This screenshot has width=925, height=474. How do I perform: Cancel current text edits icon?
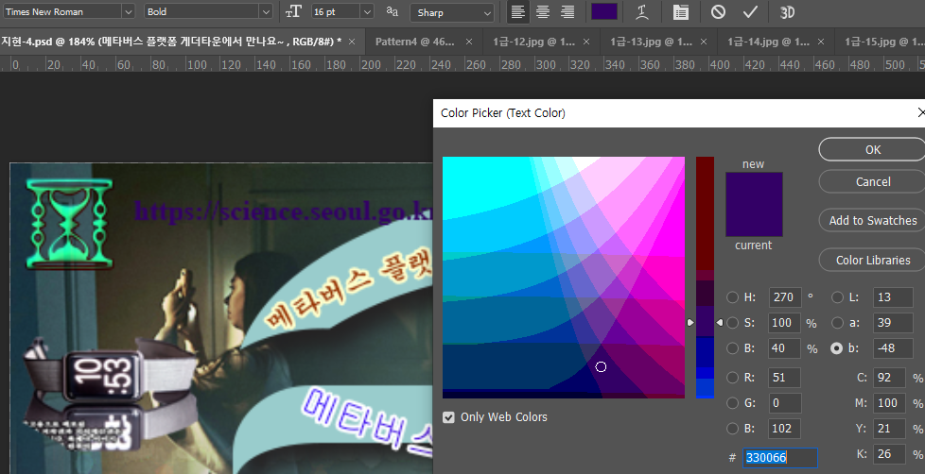coord(718,11)
